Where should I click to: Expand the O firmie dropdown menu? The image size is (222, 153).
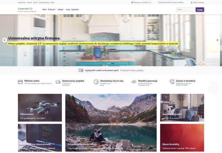pos(52,10)
